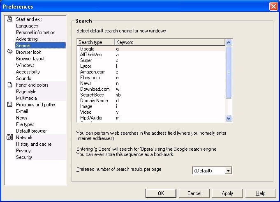Click the search list scroll-down arrow
The width and height of the screenshot is (280, 202).
(229, 118)
